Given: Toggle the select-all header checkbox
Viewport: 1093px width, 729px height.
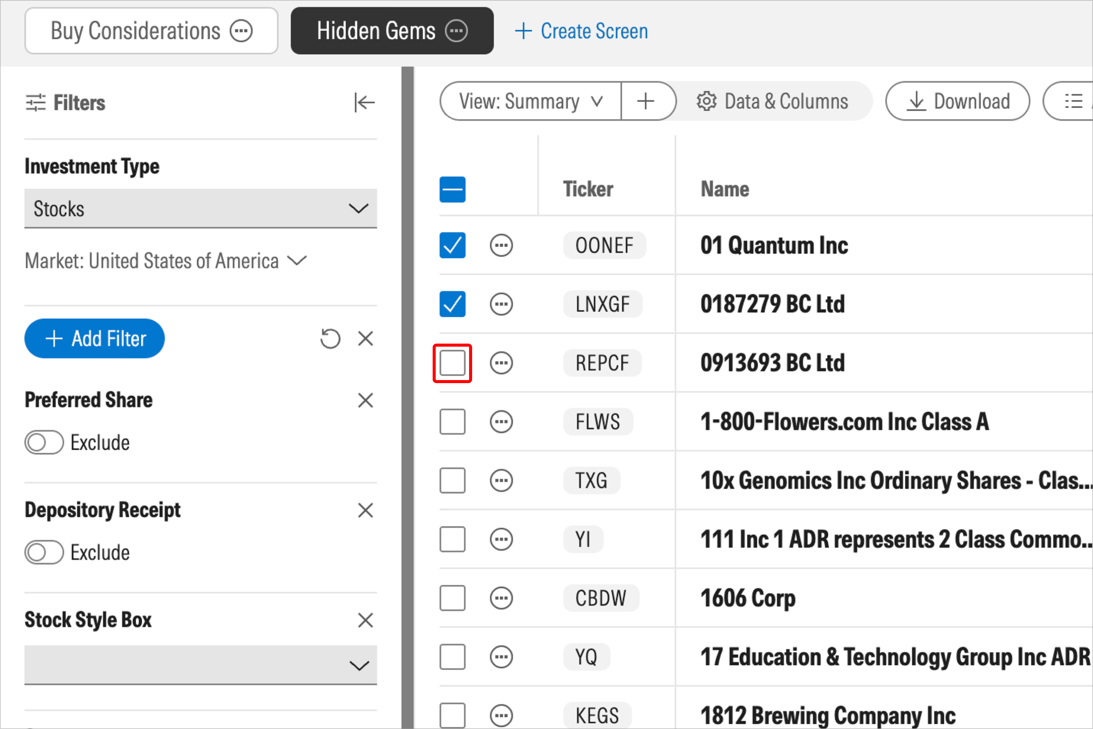Looking at the screenshot, I should tap(453, 190).
